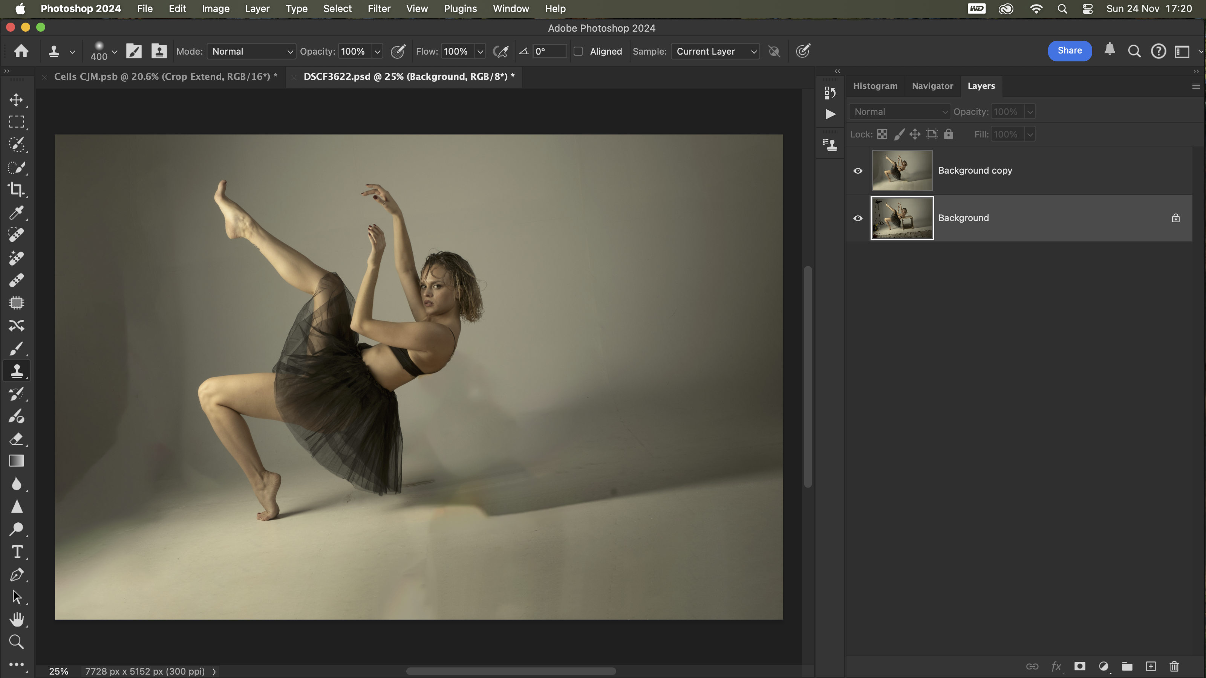Open the Sample Current Layer dropdown

click(x=715, y=52)
